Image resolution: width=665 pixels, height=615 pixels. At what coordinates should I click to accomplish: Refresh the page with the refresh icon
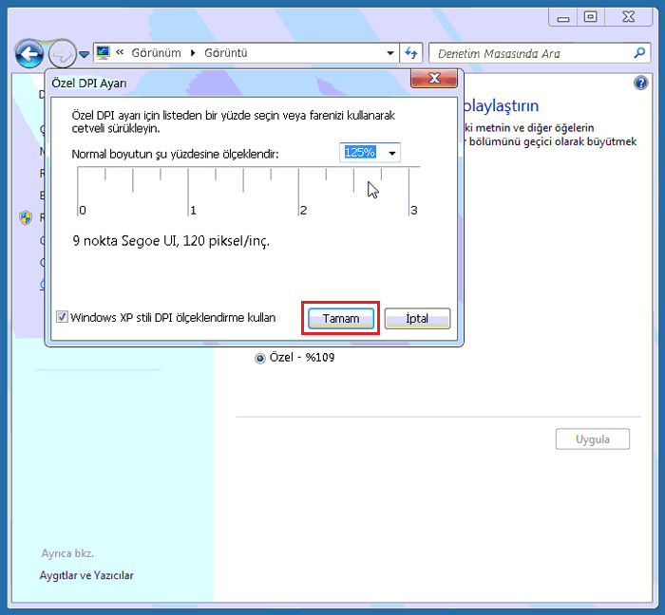(411, 53)
